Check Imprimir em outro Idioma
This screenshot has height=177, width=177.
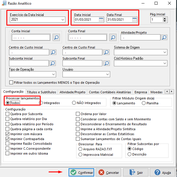pyautogui.click(x=8, y=153)
